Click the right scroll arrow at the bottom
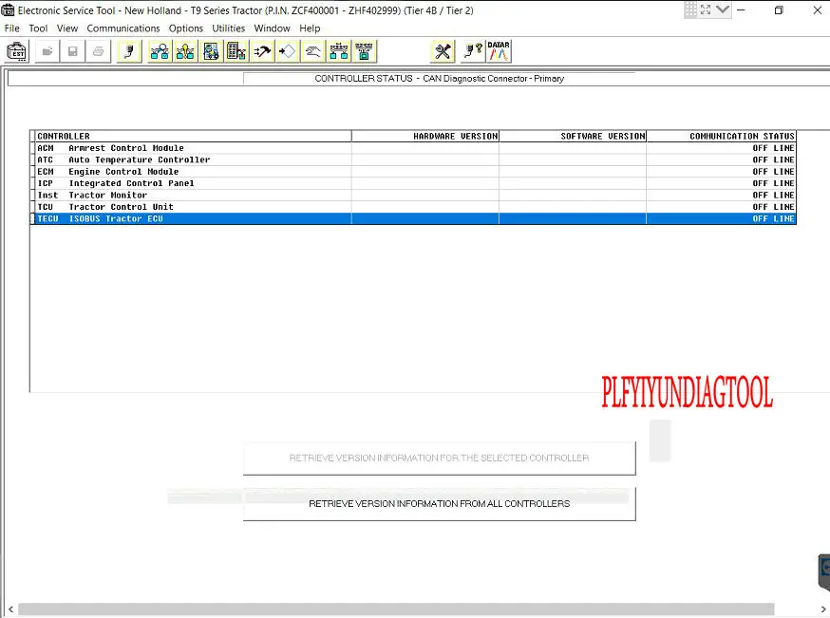This screenshot has width=830, height=618. [823, 609]
